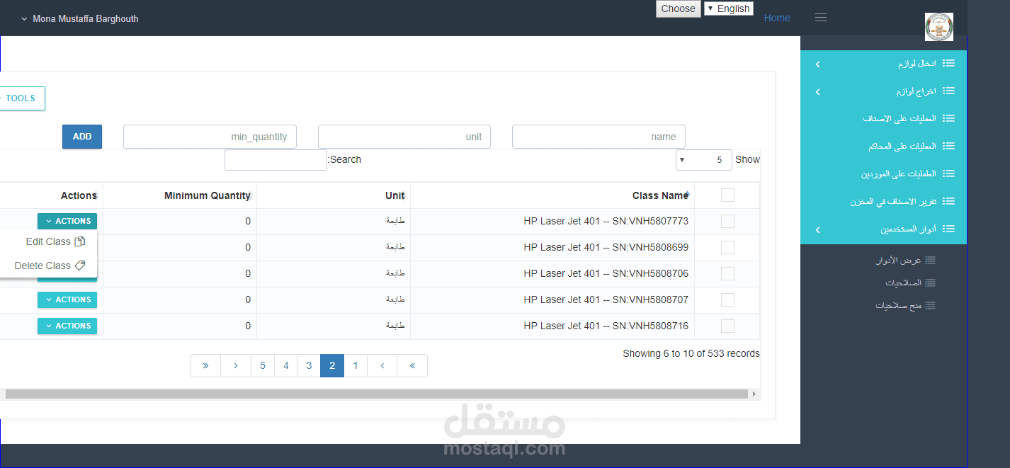
Task: Click single right chevron in pagination
Action: coord(236,365)
